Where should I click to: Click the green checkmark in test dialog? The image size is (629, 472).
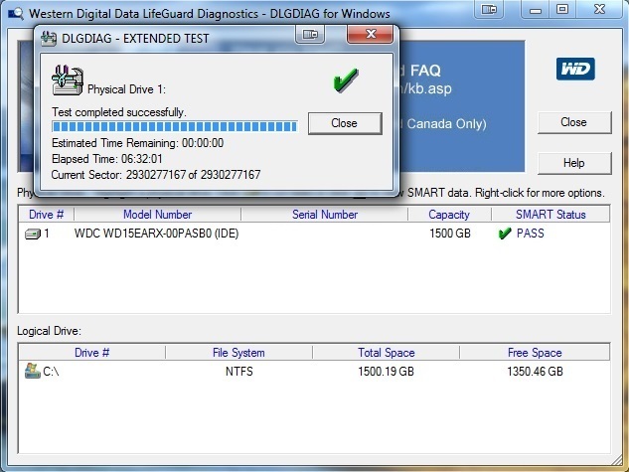click(346, 80)
